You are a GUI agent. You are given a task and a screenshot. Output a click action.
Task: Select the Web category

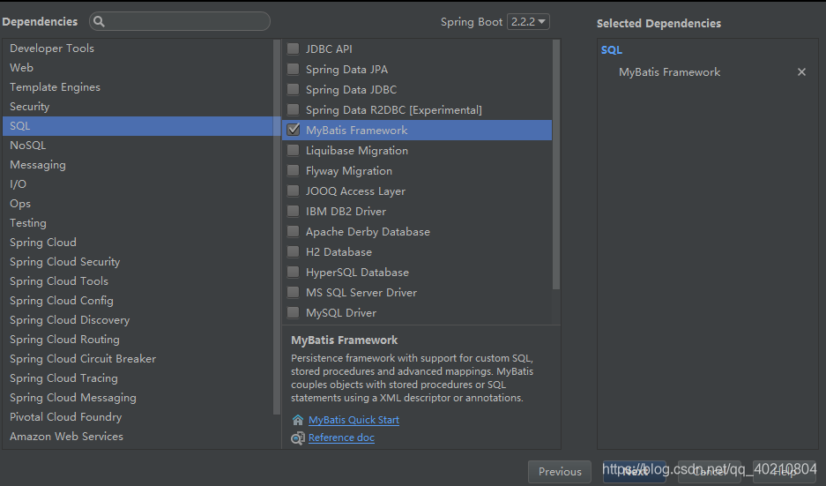(138, 67)
